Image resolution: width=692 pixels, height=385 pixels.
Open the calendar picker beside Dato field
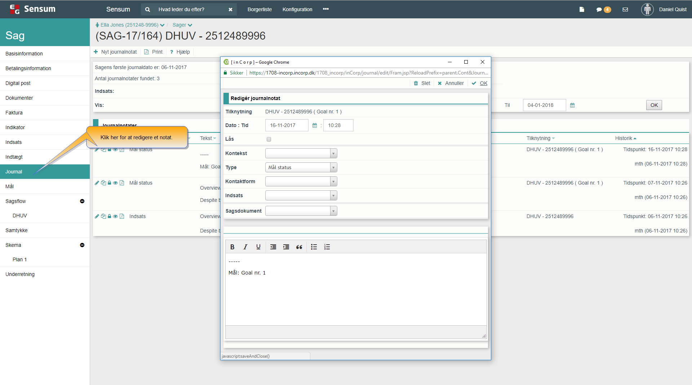point(315,126)
